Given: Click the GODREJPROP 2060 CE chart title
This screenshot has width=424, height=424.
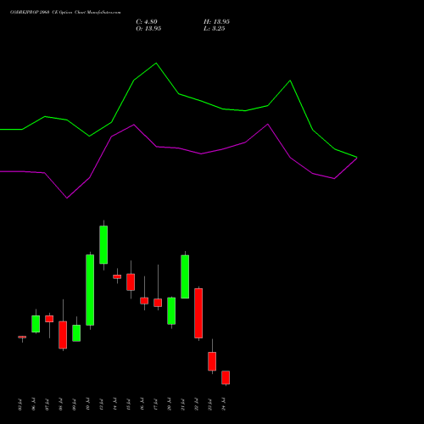Looking at the screenshot, I should pyautogui.click(x=65, y=13).
